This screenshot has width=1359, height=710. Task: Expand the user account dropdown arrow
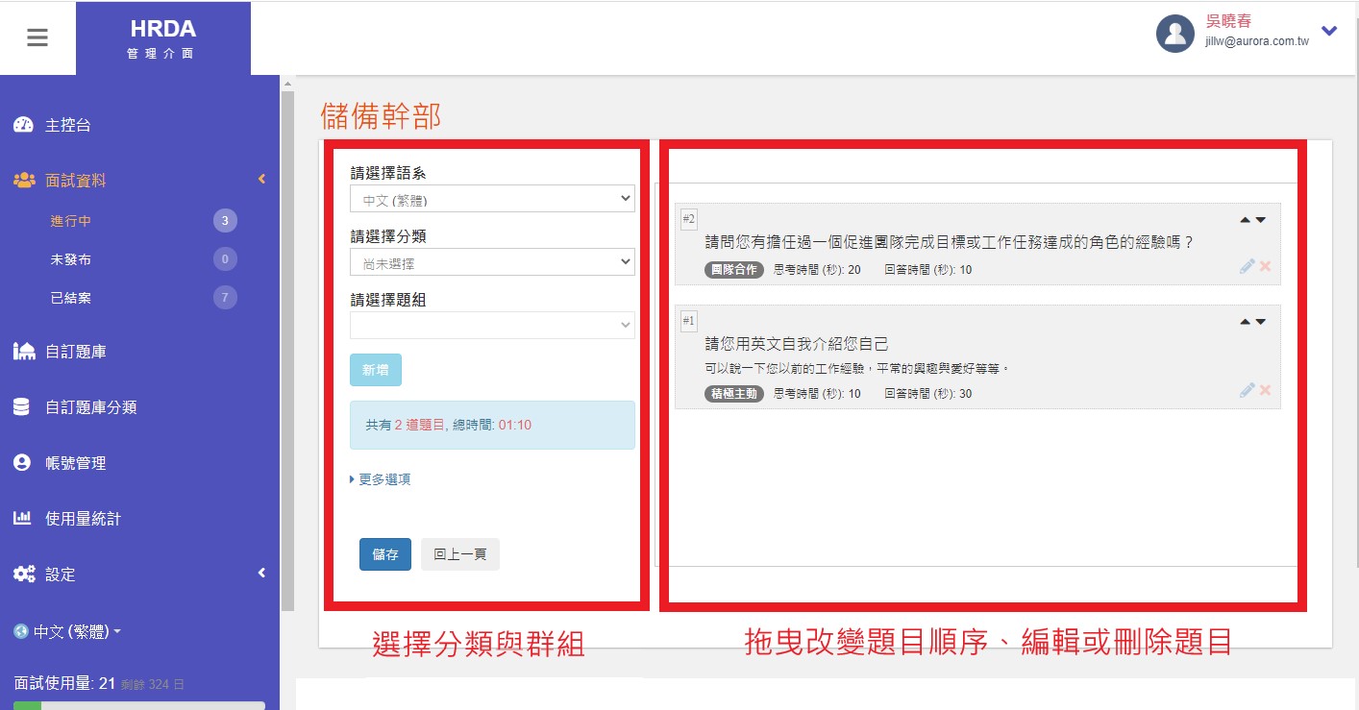tap(1329, 31)
